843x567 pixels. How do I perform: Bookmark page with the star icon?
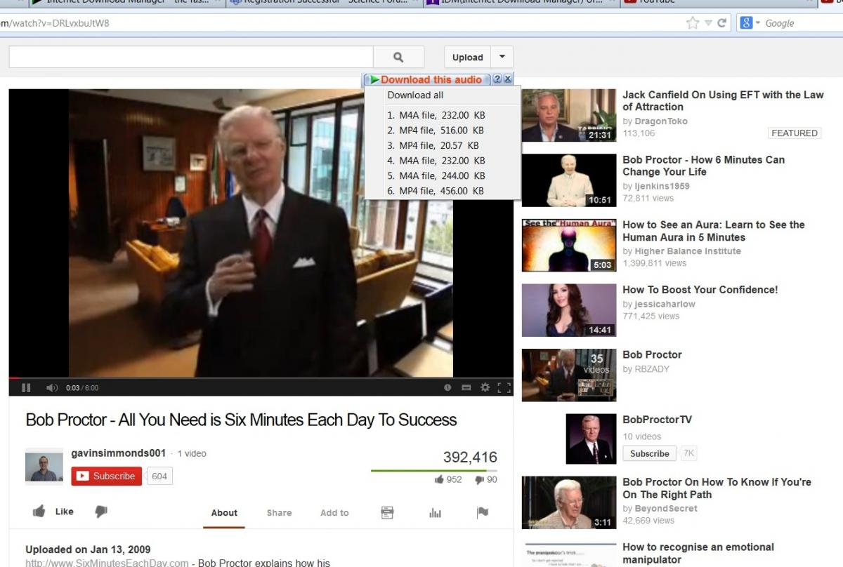(692, 23)
